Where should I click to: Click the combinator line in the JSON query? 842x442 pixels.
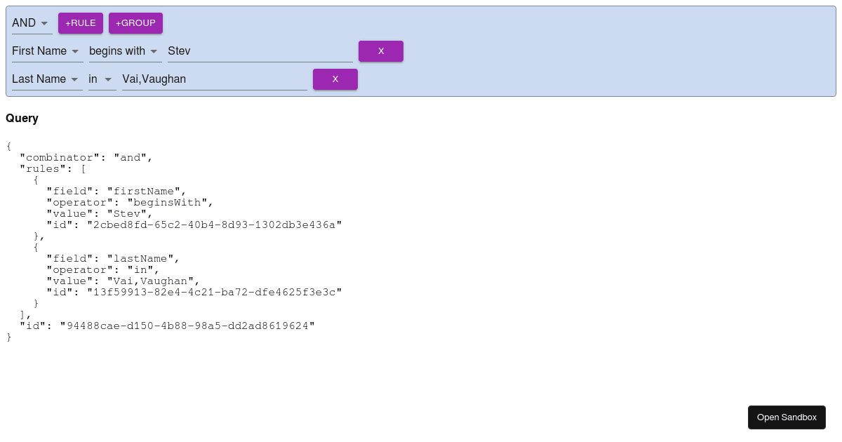[x=84, y=157]
